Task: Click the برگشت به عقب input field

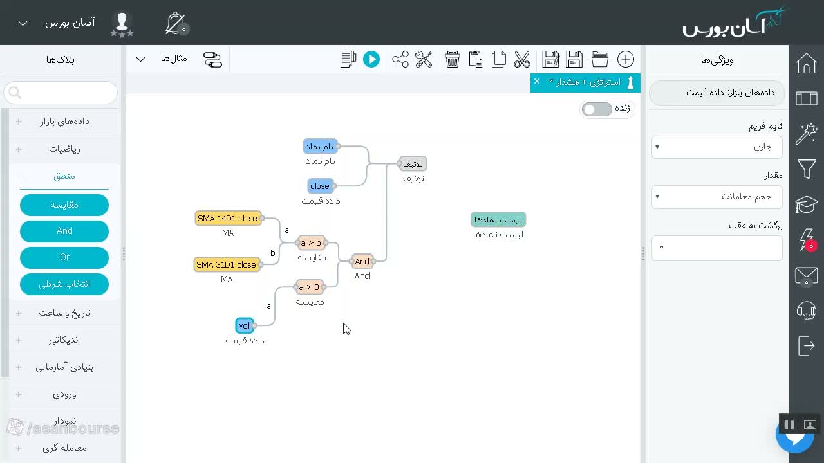Action: (x=716, y=248)
